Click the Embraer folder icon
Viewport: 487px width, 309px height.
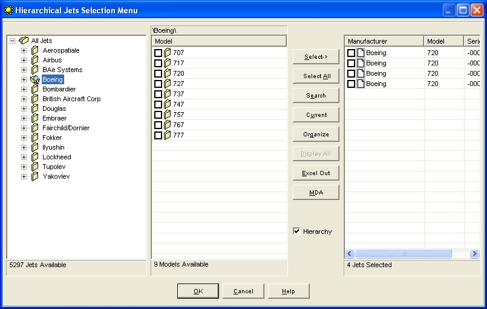coord(35,118)
